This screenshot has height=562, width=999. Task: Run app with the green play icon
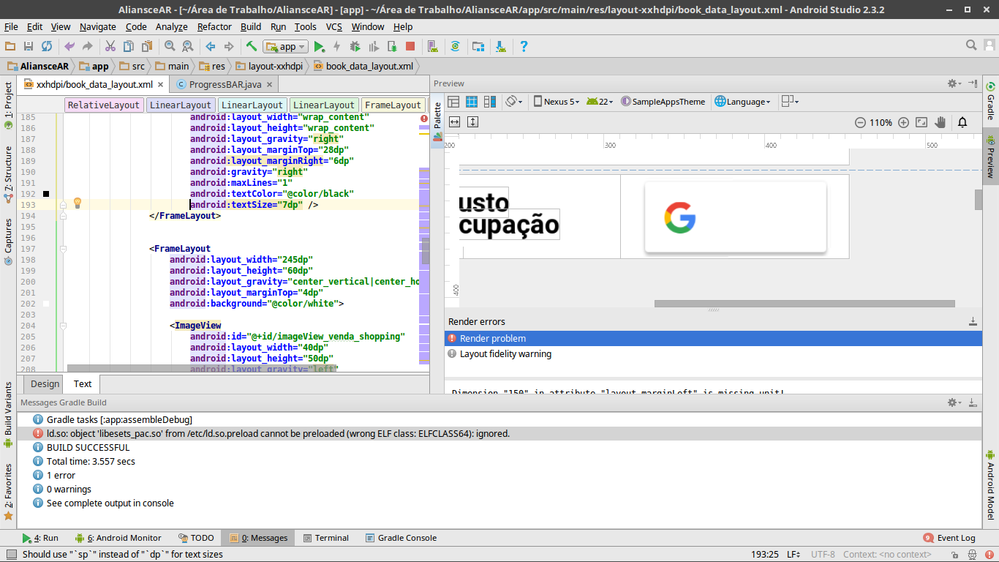point(319,46)
